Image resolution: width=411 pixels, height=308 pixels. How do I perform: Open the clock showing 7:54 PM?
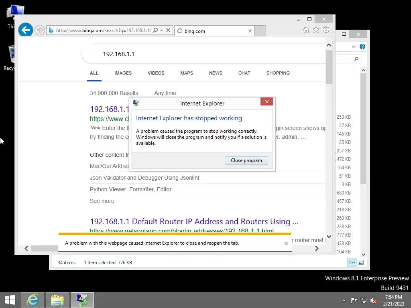pos(393,300)
